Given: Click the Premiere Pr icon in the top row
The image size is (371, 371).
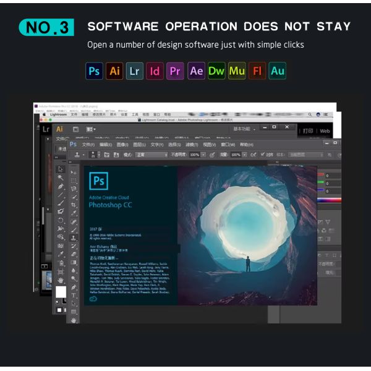Looking at the screenshot, I should 176,71.
